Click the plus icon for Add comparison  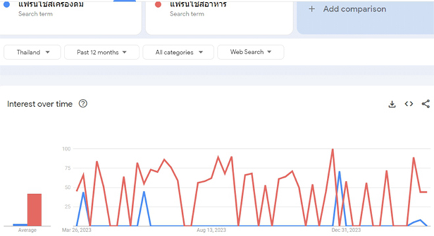[312, 9]
